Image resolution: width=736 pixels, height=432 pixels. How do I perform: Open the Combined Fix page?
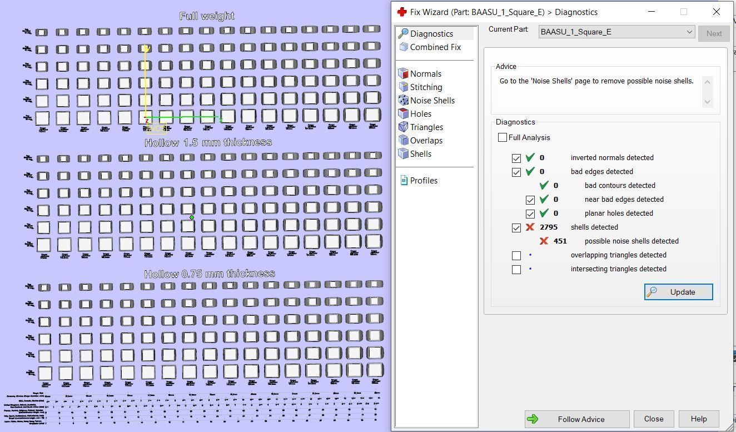click(x=435, y=47)
